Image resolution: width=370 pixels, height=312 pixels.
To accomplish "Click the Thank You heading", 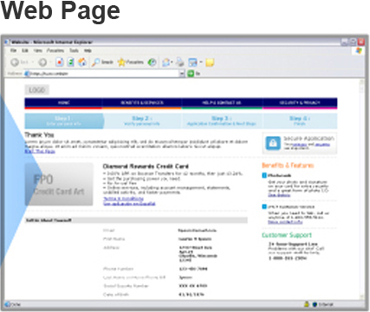I will [39, 135].
